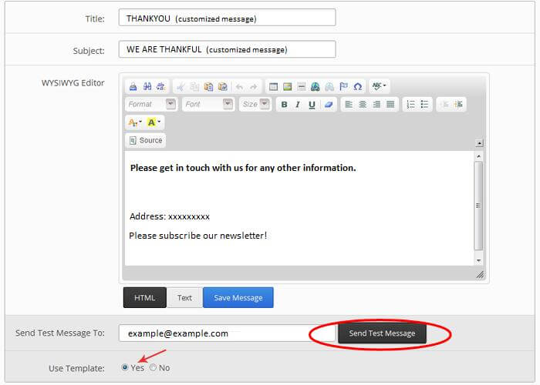Collapse the editor toolbar
The width and height of the screenshot is (540, 385).
coord(479,143)
